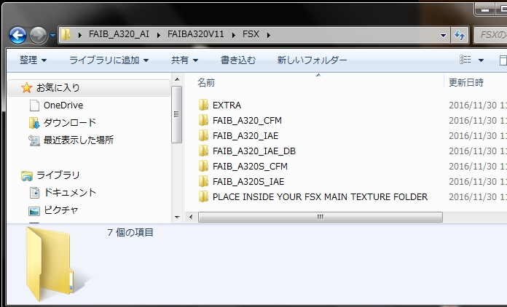Open ピクチャ library
The width and height of the screenshot is (507, 307).
[61, 210]
